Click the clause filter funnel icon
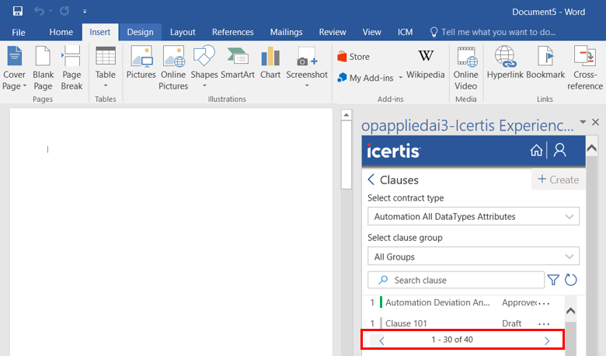Image resolution: width=606 pixels, height=356 pixels. 553,280
